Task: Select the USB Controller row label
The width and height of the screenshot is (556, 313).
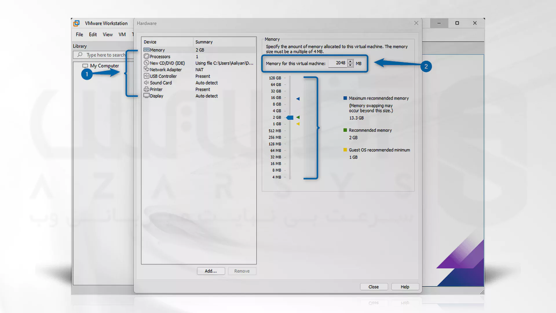Action: [x=163, y=76]
